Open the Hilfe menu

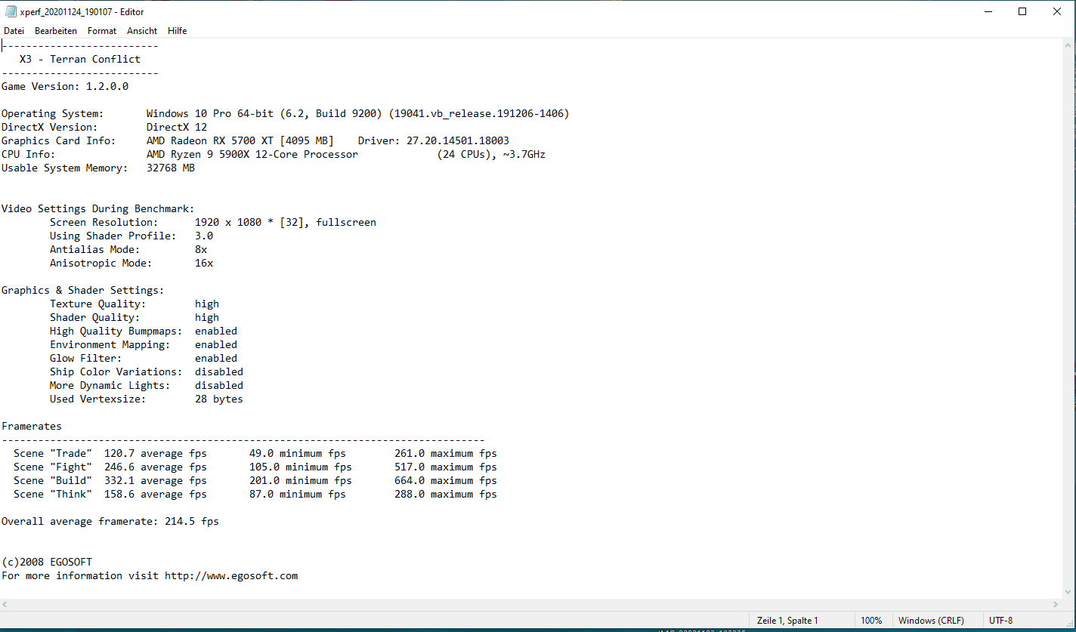178,31
